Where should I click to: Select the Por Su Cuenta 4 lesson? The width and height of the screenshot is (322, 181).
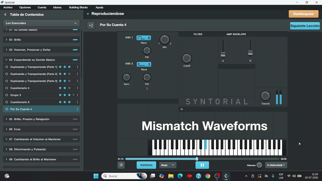coord(42,109)
